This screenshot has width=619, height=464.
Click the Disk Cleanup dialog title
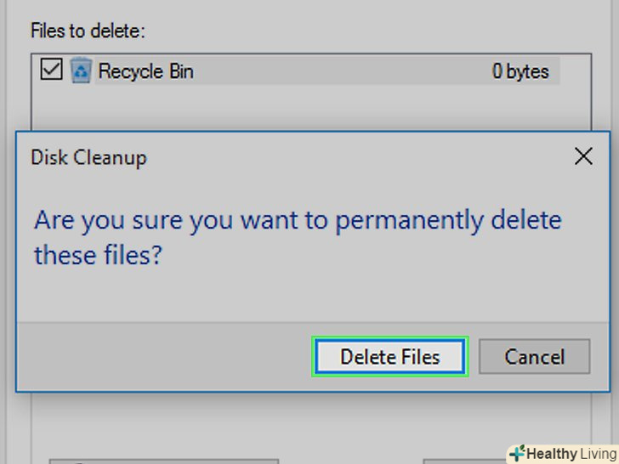point(88,157)
